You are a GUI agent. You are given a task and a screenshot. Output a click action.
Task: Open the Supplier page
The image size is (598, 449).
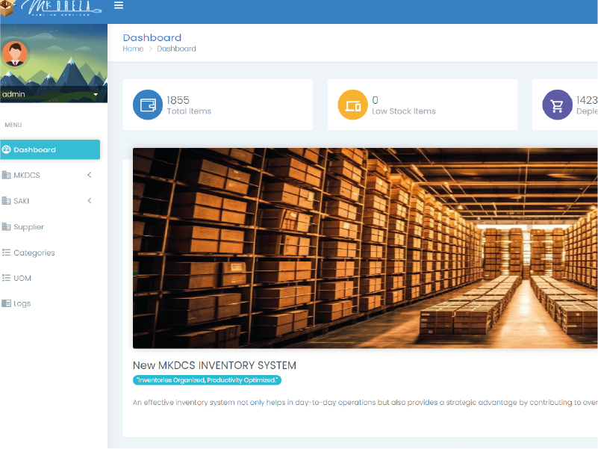click(50, 227)
